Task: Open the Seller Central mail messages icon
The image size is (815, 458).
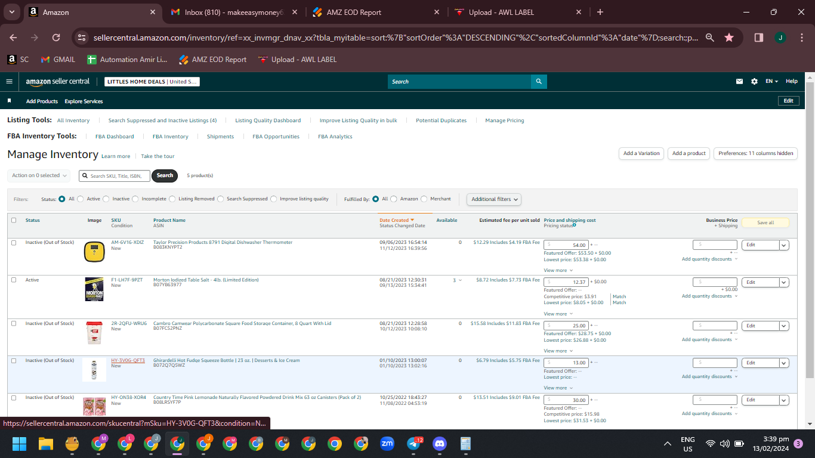Action: (x=740, y=82)
